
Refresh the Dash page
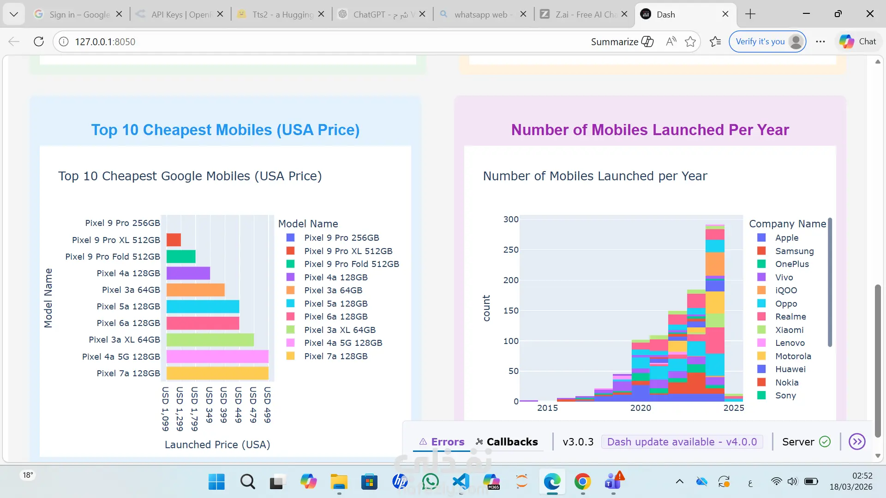coord(39,41)
